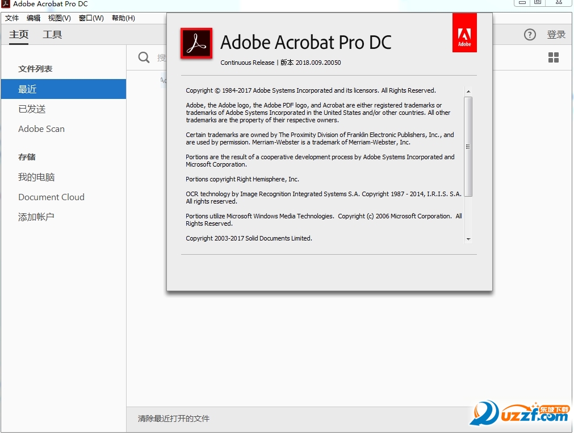The height and width of the screenshot is (435, 574).
Task: Select 已发送 in the sidebar
Action: (28, 109)
